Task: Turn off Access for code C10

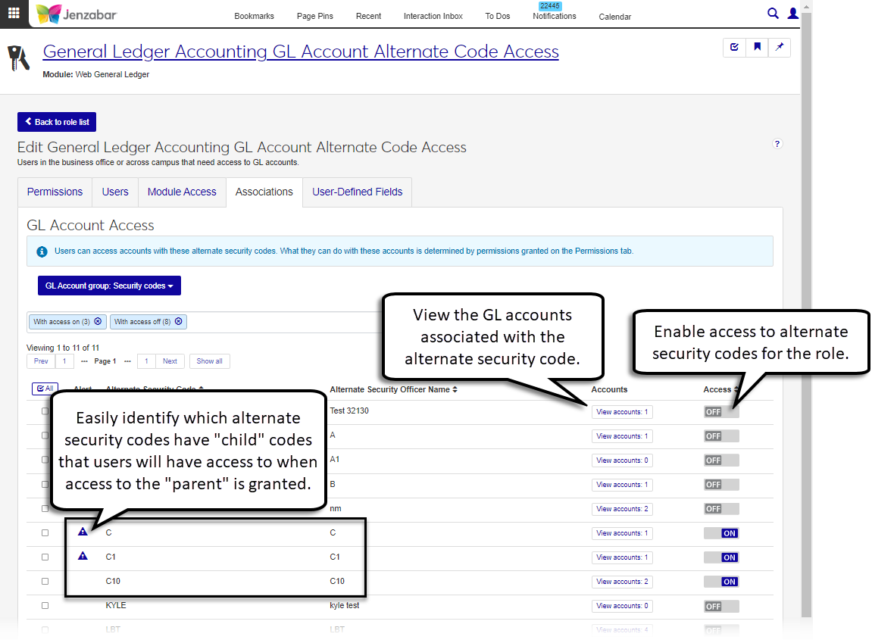Action: 721,582
